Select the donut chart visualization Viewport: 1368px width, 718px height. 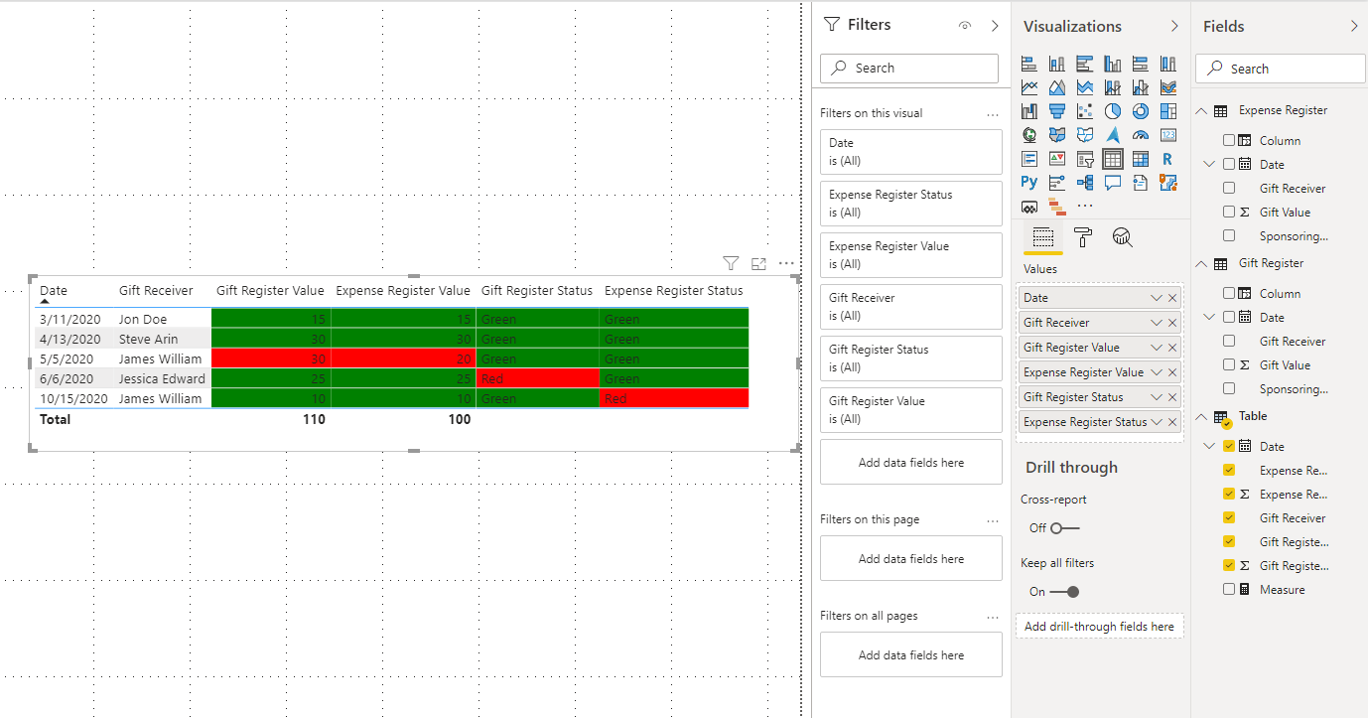click(x=1140, y=111)
